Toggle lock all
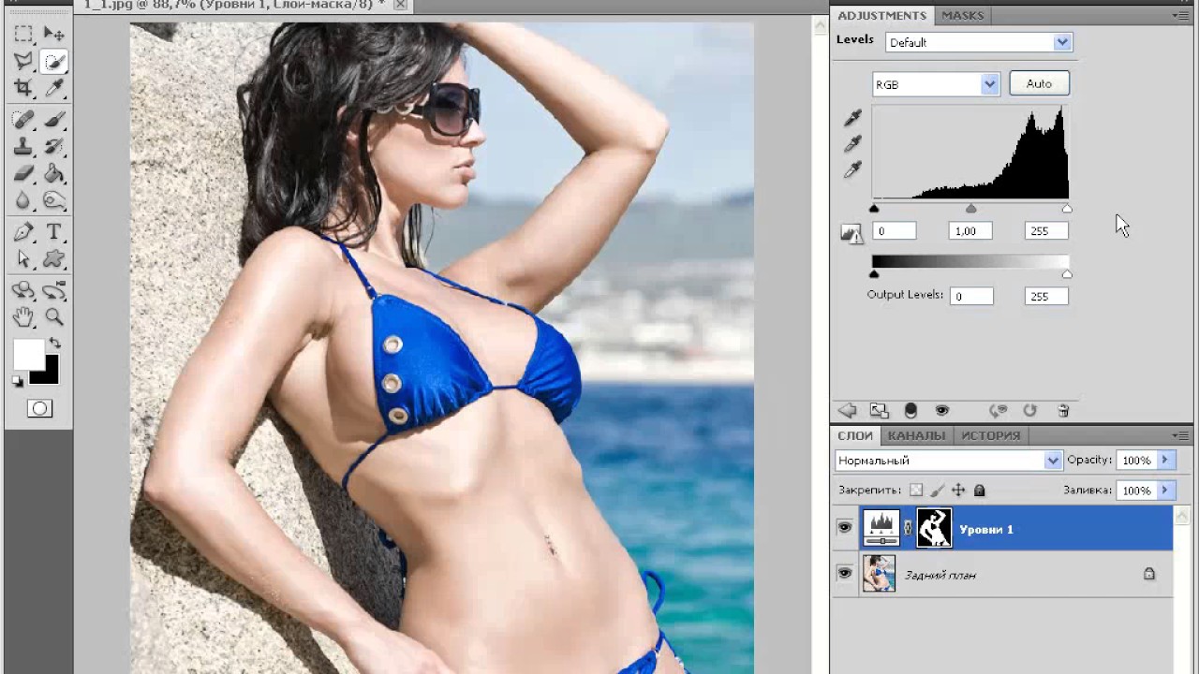This screenshot has width=1199, height=674. (x=980, y=490)
